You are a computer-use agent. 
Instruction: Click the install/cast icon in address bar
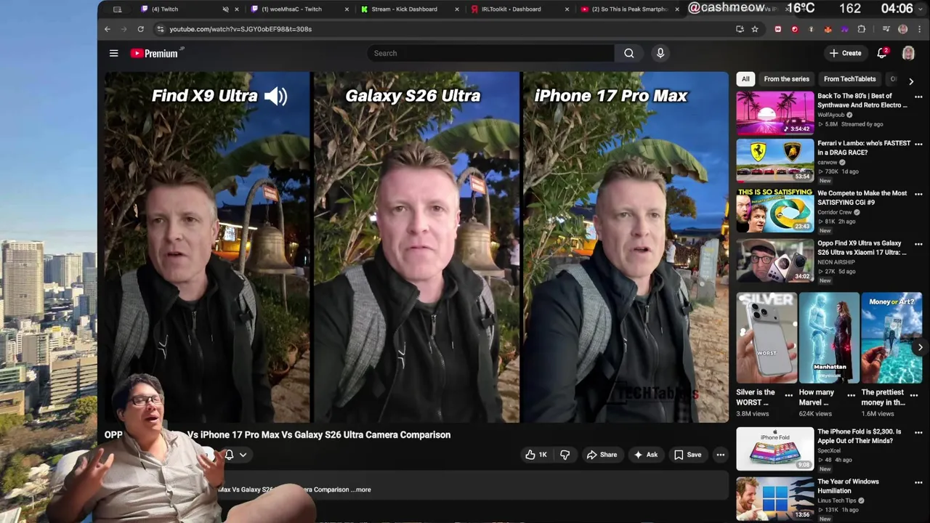[x=740, y=29]
